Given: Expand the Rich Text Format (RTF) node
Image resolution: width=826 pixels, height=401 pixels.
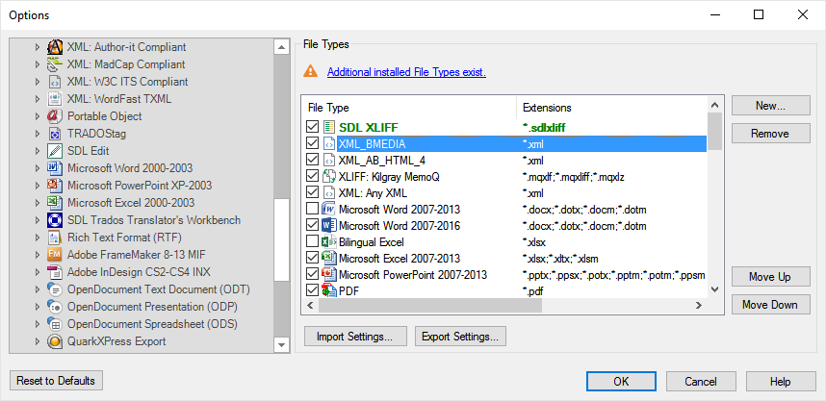Looking at the screenshot, I should pos(38,238).
